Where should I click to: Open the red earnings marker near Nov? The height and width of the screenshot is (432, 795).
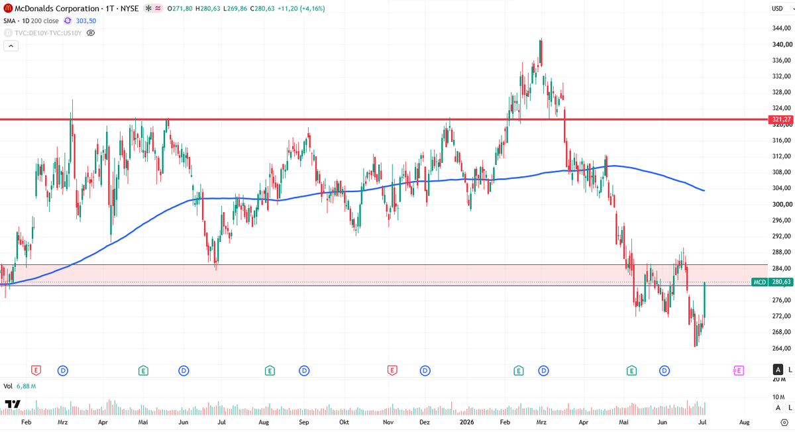click(x=393, y=370)
